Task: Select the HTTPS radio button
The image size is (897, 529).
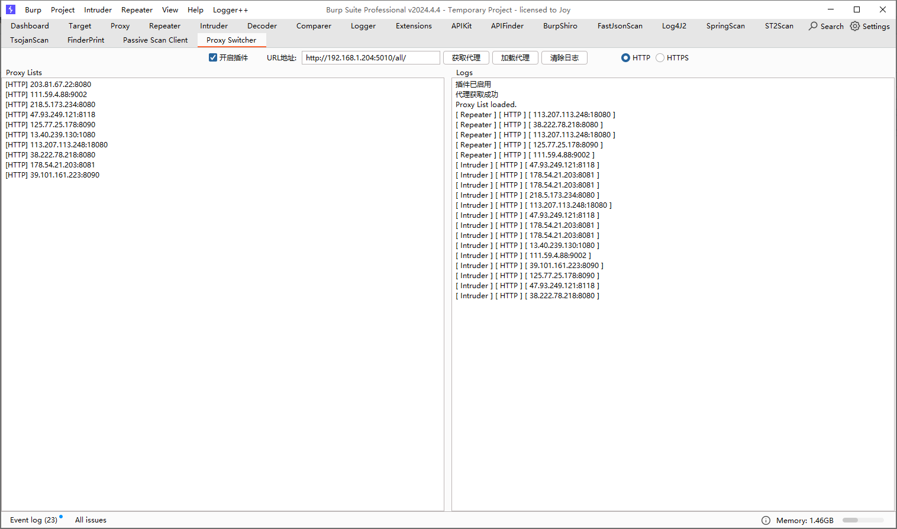Action: pyautogui.click(x=660, y=57)
